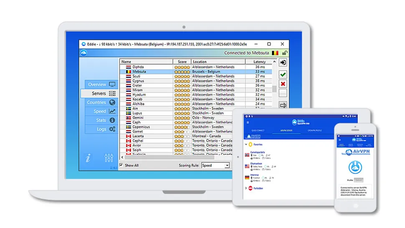The height and width of the screenshot is (228, 405).
Task: Select the Lacerta server row
Action: [x=177, y=136]
